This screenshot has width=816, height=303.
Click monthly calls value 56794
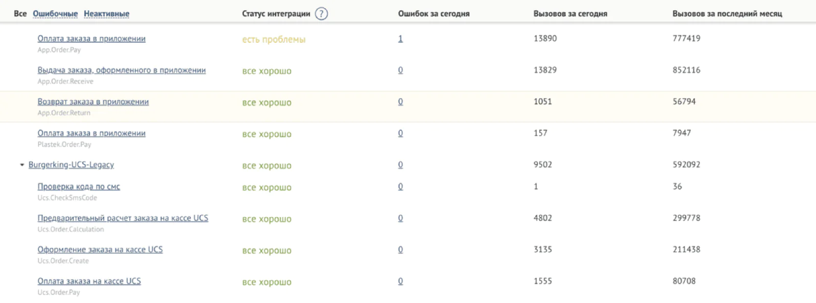click(684, 102)
